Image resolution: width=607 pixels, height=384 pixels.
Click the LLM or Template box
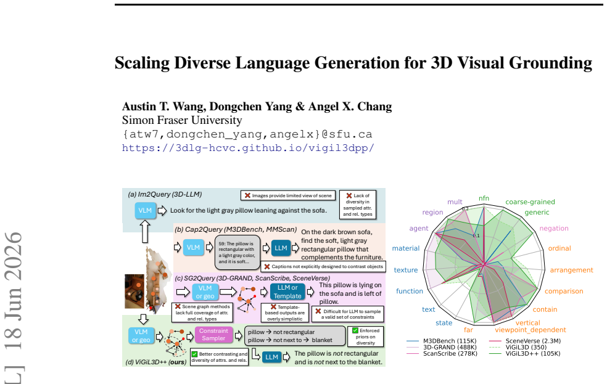coord(287,292)
